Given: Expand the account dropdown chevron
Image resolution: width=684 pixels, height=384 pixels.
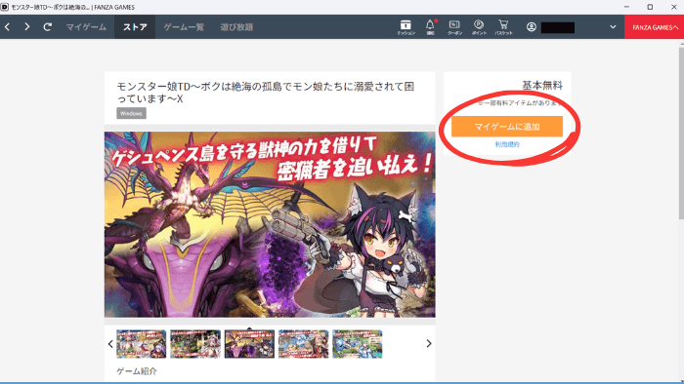Looking at the screenshot, I should [x=613, y=27].
